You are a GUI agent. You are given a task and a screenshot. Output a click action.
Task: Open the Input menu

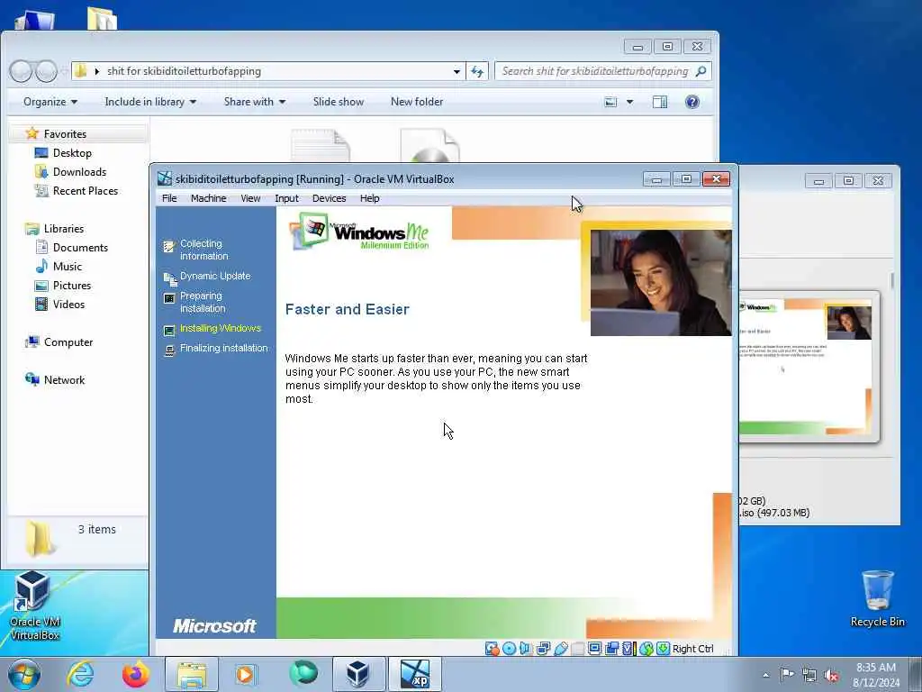(x=286, y=198)
